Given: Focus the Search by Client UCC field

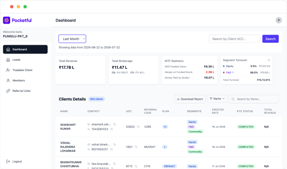Looking at the screenshot, I should pos(234,39).
